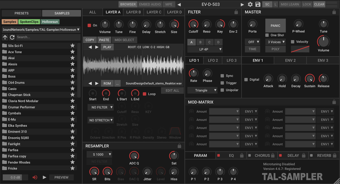The height and width of the screenshot is (184, 340).
Task: Open the NO STRETCH dropdown
Action: (101, 120)
